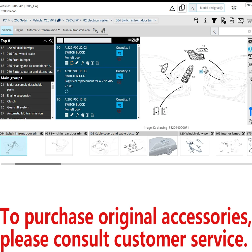Viewport: 252px width, 252px height.
Task: Click the pop-out window icon above parts list
Action: [x=137, y=40]
